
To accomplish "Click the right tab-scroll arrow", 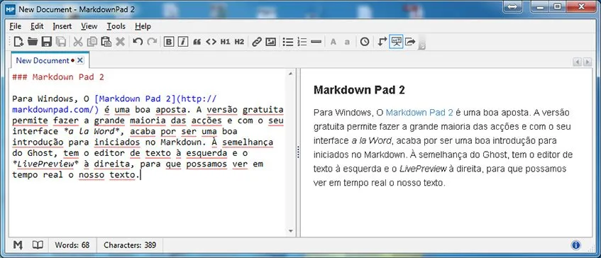I will (x=588, y=62).
